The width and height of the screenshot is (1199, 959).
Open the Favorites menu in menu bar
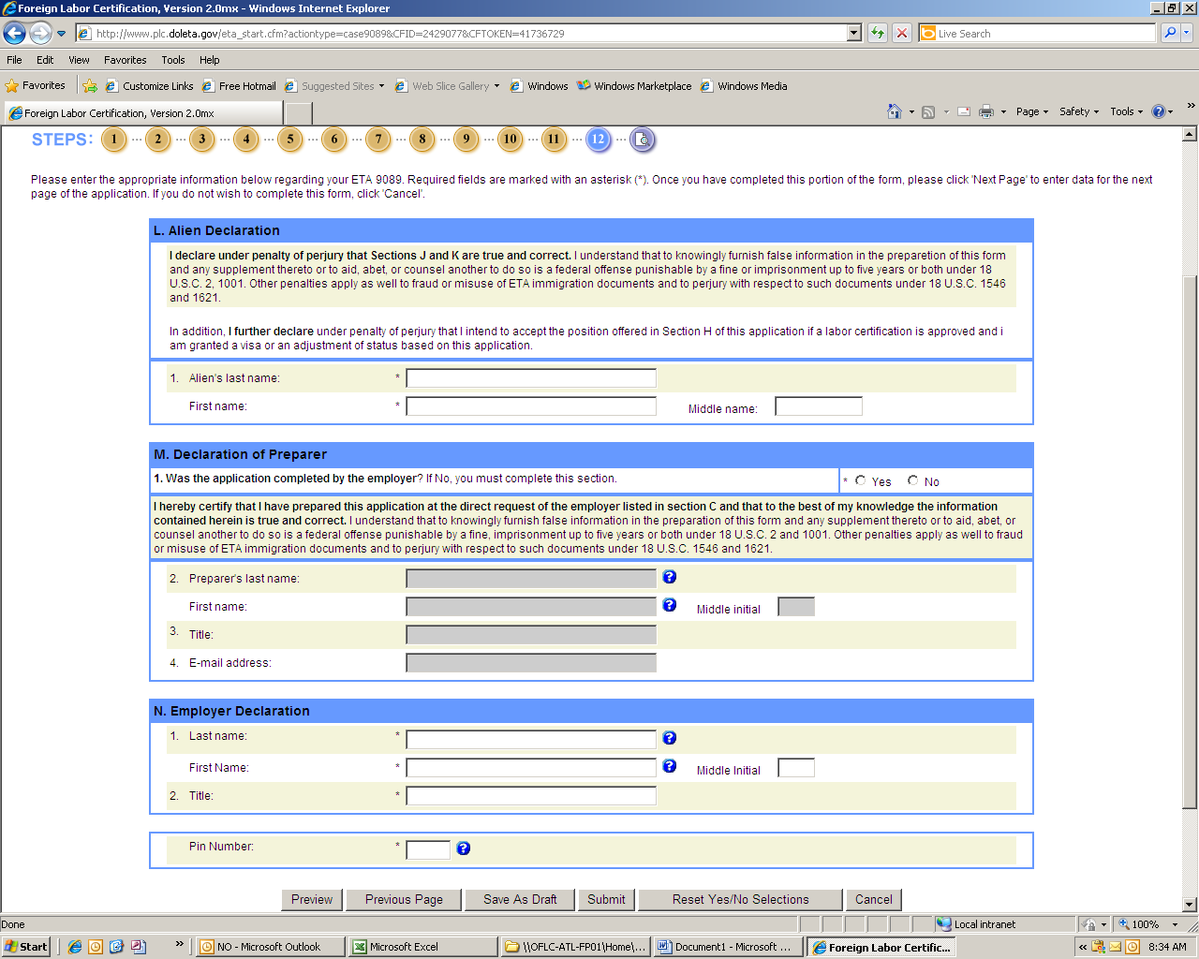click(125, 60)
